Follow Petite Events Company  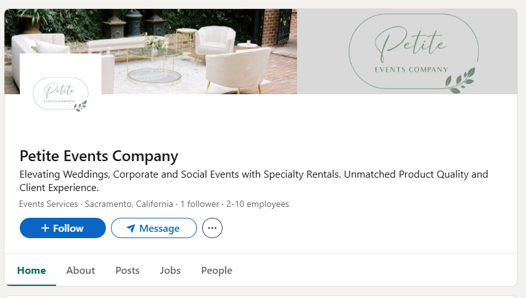click(x=62, y=228)
